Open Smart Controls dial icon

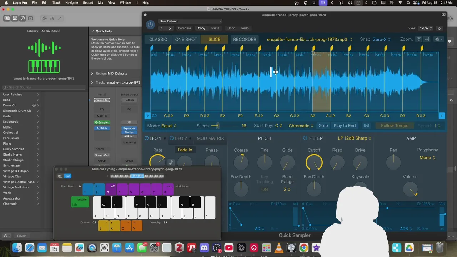coord(44,18)
